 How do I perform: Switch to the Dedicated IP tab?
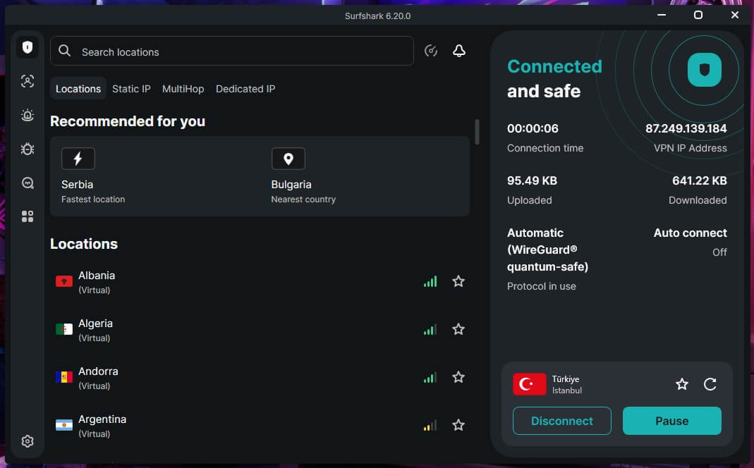pyautogui.click(x=245, y=89)
